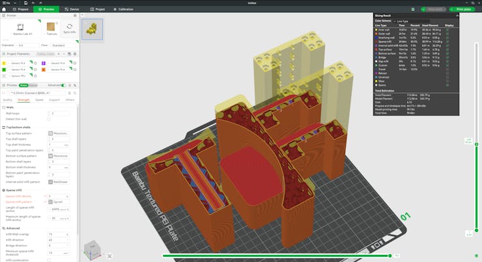Open the Speed settings tab
482x262 pixels.
click(39, 99)
